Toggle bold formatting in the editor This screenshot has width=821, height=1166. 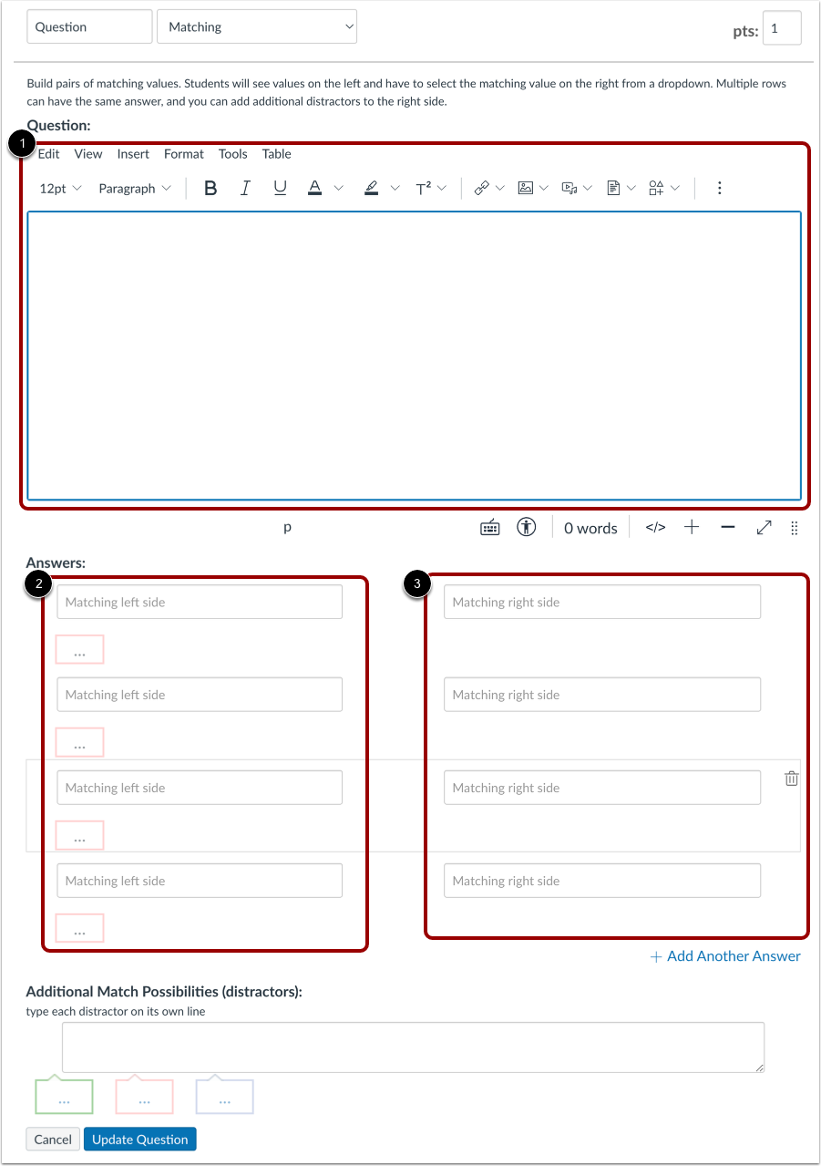coord(210,188)
